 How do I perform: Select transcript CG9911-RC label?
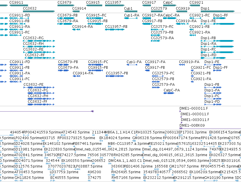pyautogui.click(x=20, y=32)
